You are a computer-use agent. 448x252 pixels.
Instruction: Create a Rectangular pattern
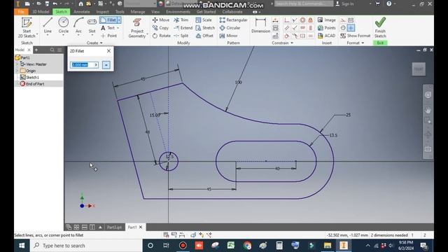pos(233,20)
